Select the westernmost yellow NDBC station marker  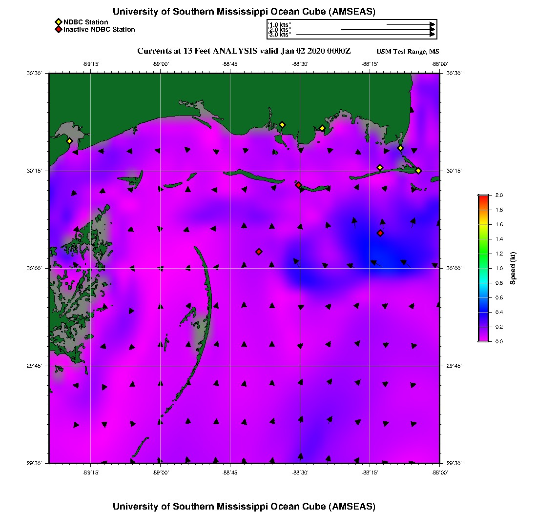coord(69,141)
